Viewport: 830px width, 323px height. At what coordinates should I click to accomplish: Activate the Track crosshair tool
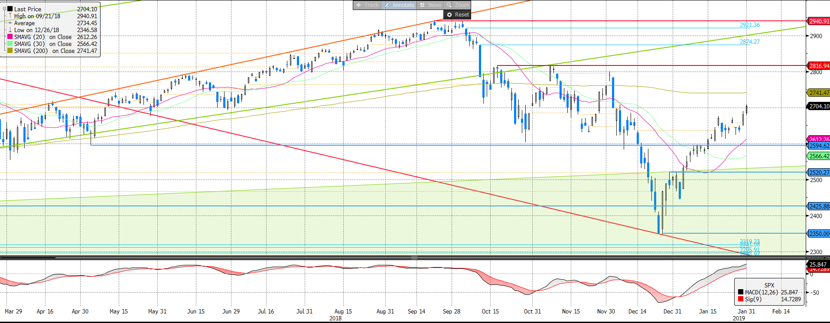(x=368, y=5)
